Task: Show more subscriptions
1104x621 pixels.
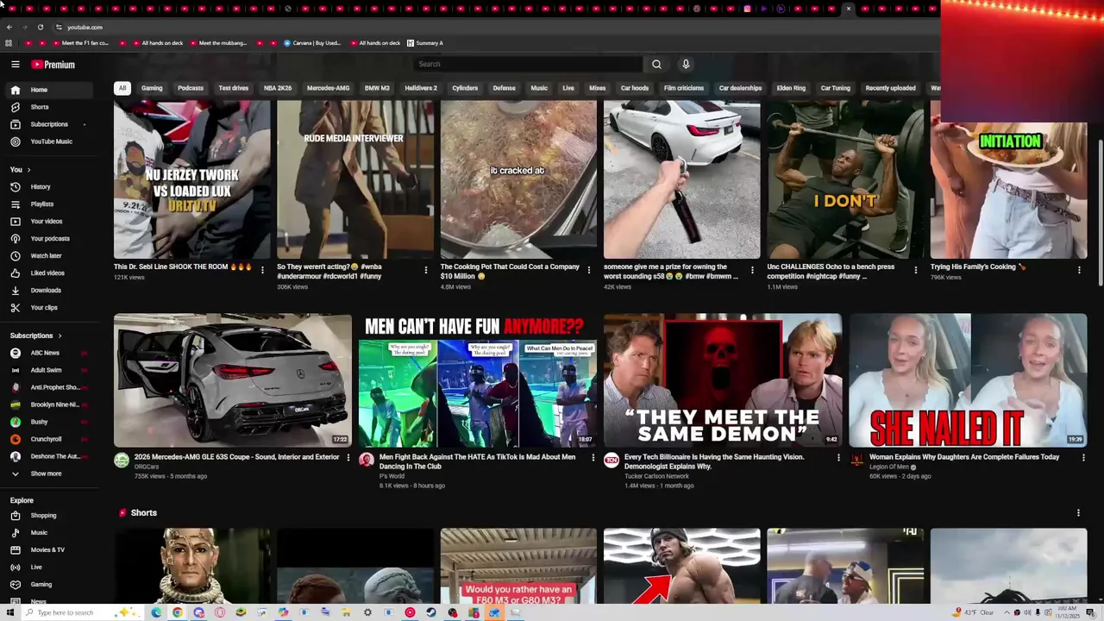Action: click(x=47, y=474)
